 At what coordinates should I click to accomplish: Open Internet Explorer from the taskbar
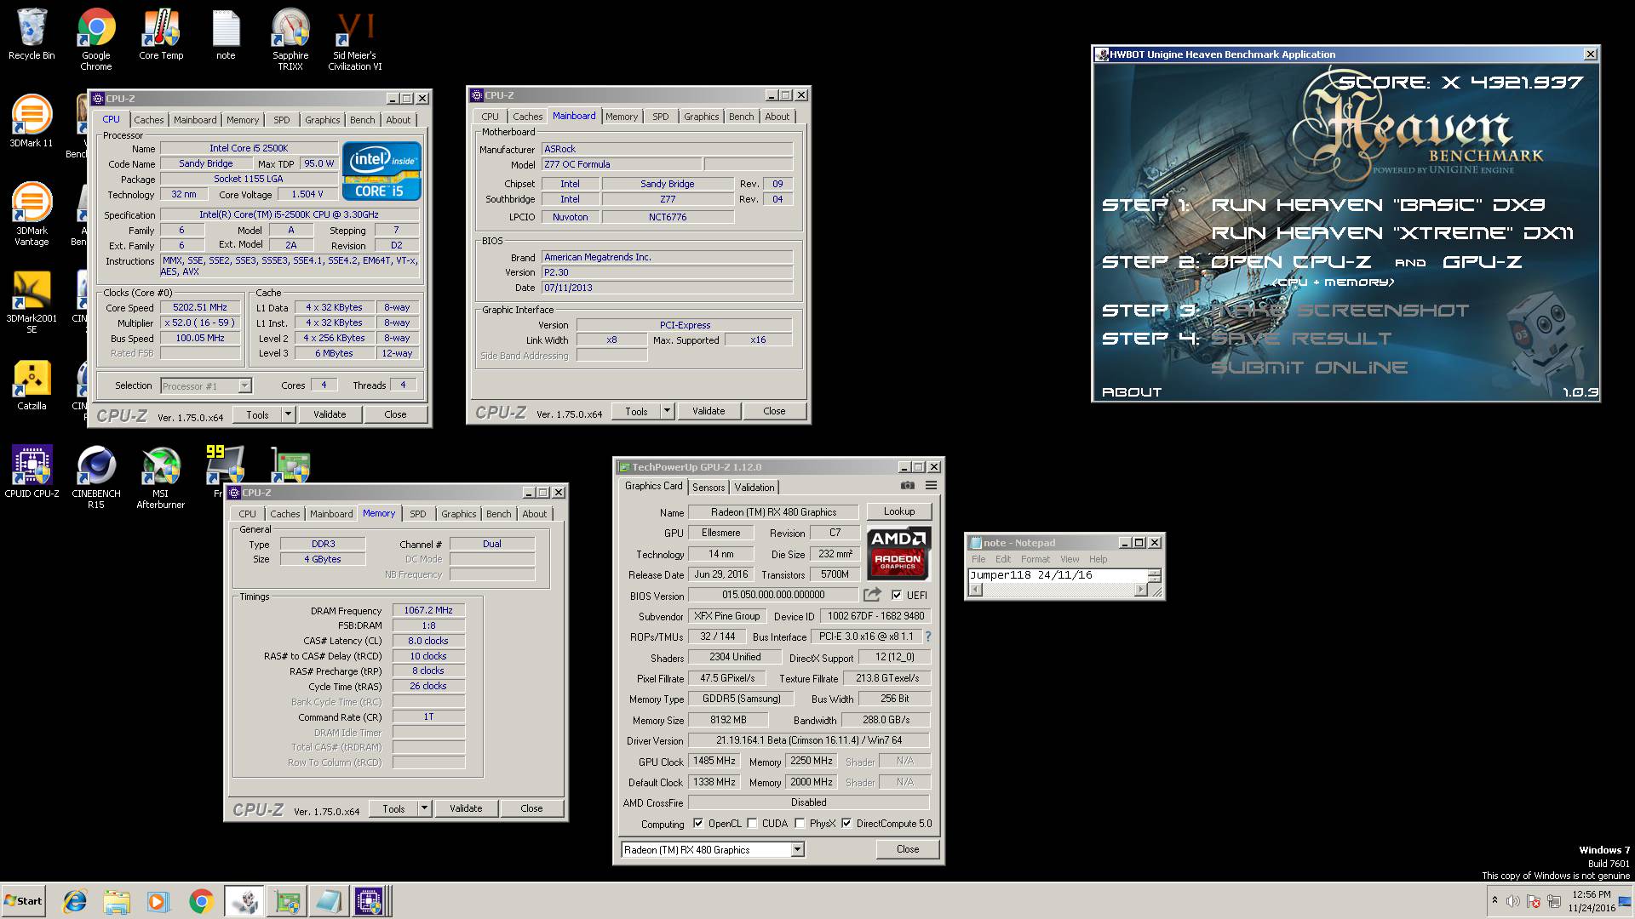point(75,901)
